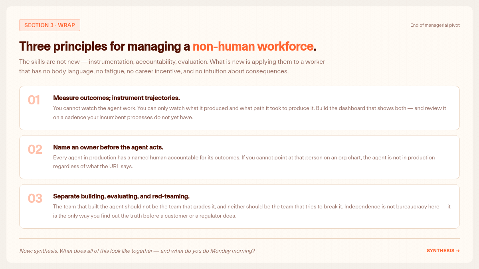Click the main slide title 'Three principles'
This screenshot has height=269, width=479.
pyautogui.click(x=168, y=46)
